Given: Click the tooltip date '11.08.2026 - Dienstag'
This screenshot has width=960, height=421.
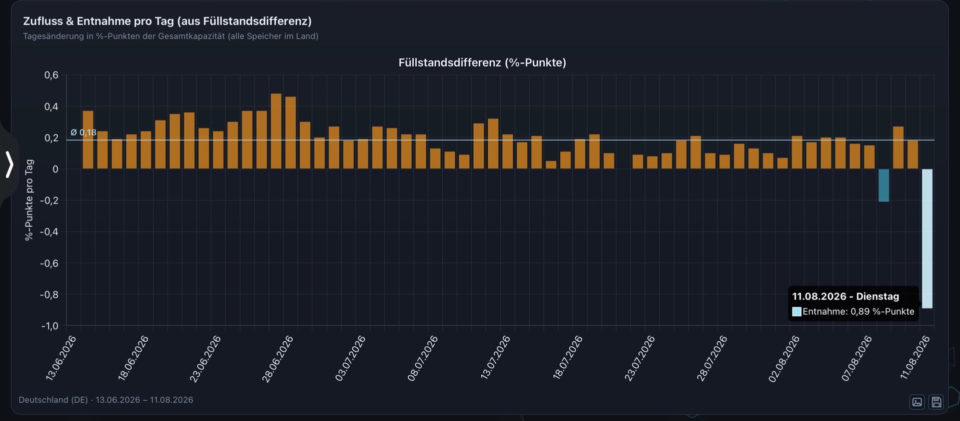Looking at the screenshot, I should 845,296.
